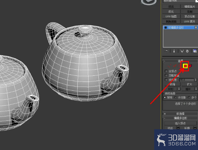Click the 插入顶点 button

click(x=180, y=123)
